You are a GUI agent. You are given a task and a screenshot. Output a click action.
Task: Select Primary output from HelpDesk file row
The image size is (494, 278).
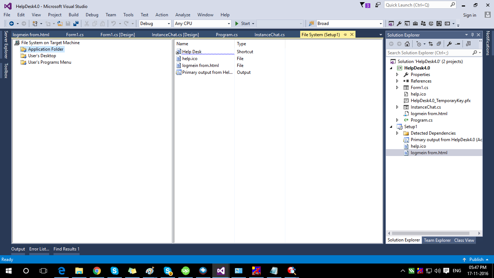click(x=204, y=72)
